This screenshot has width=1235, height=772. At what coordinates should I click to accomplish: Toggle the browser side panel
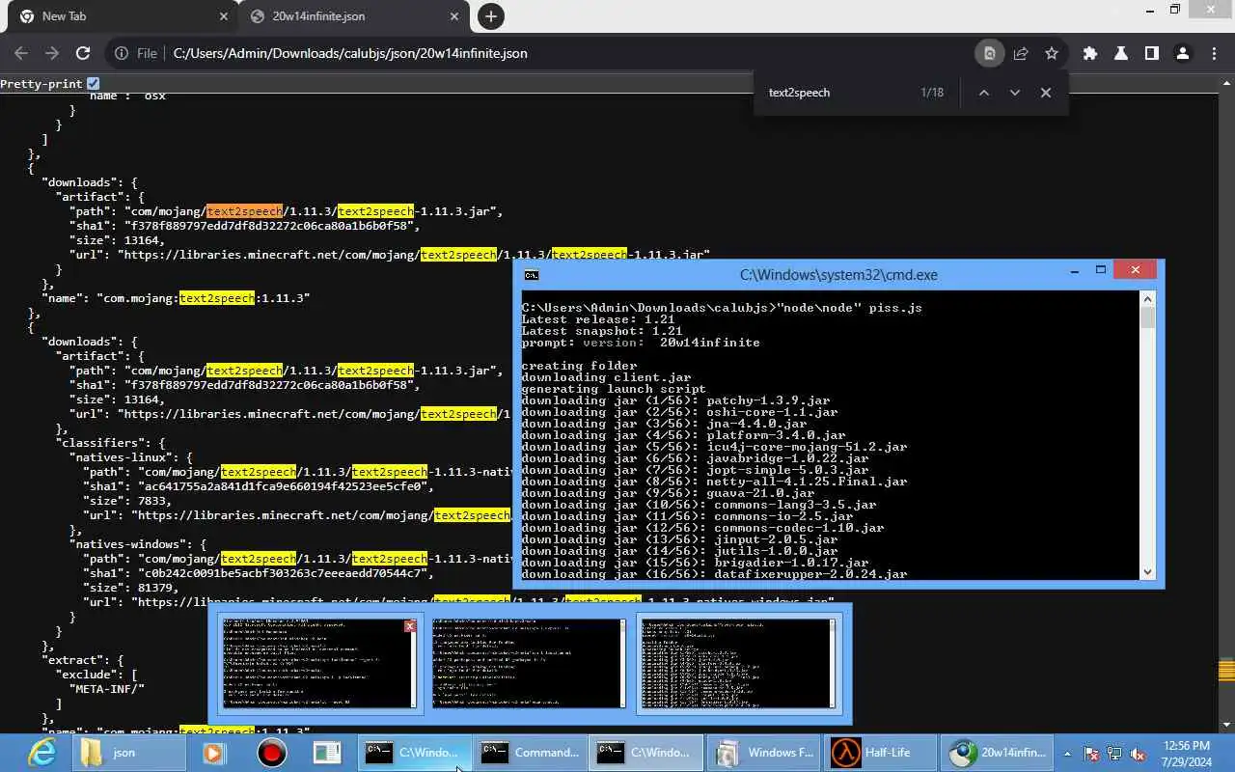1151,53
